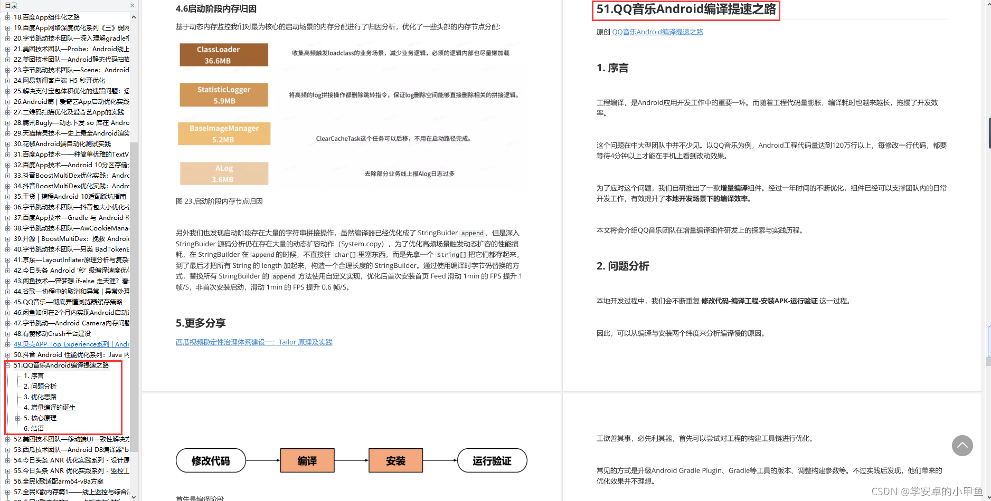Screen dimensions: 991x501
Task: Select 28.腾讯Bugly—动态下发 so 库 entry
Action: [x=71, y=123]
